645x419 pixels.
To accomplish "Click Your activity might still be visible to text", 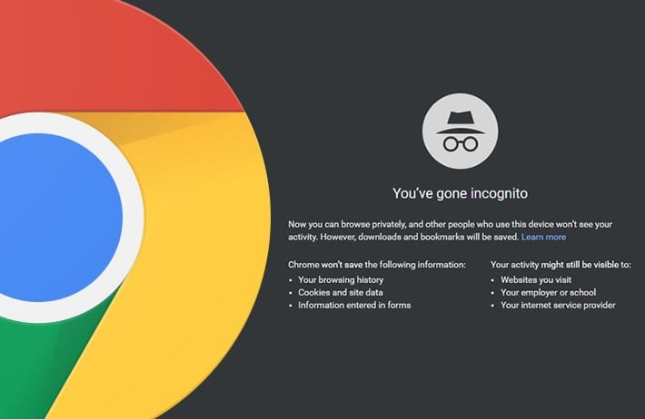I will pyautogui.click(x=561, y=265).
